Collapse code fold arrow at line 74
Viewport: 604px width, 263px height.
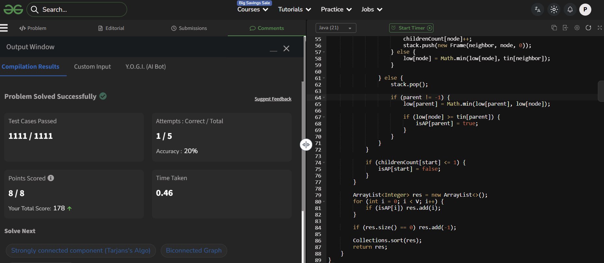click(x=324, y=163)
